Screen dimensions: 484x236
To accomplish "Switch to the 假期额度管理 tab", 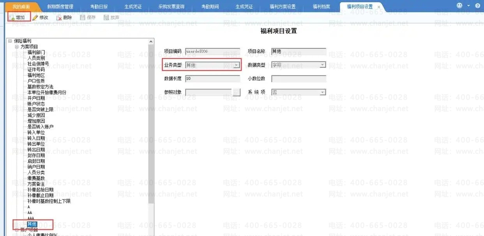I will coord(60,7).
